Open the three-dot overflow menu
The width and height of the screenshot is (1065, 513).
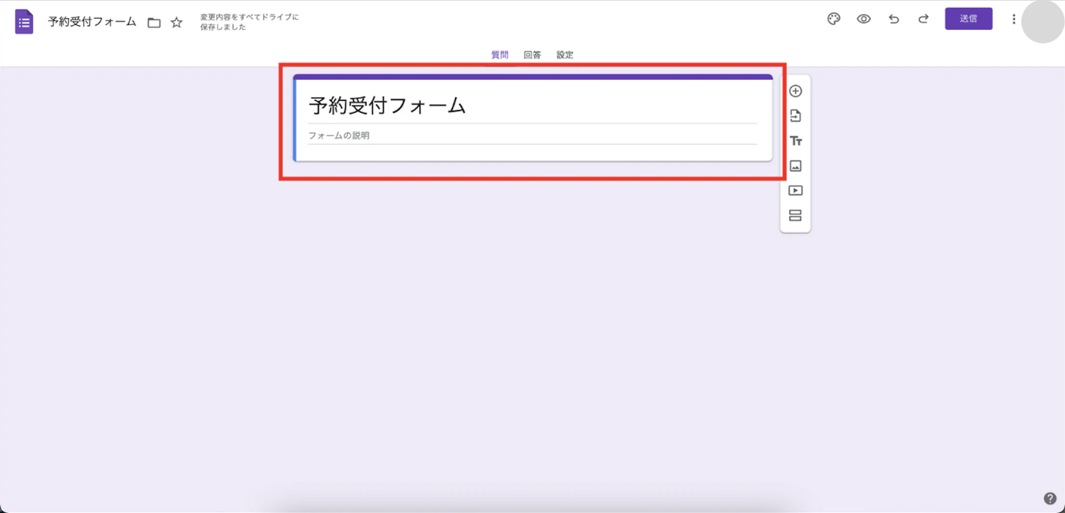1013,19
